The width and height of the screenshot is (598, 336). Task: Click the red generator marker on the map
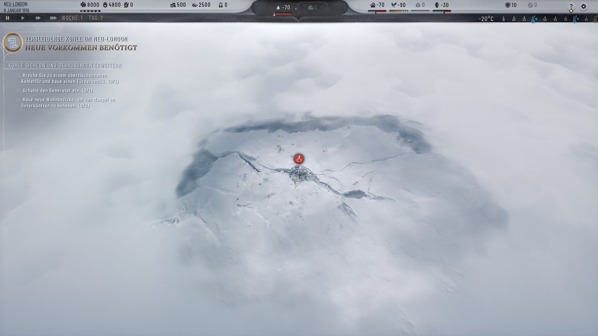pos(299,159)
